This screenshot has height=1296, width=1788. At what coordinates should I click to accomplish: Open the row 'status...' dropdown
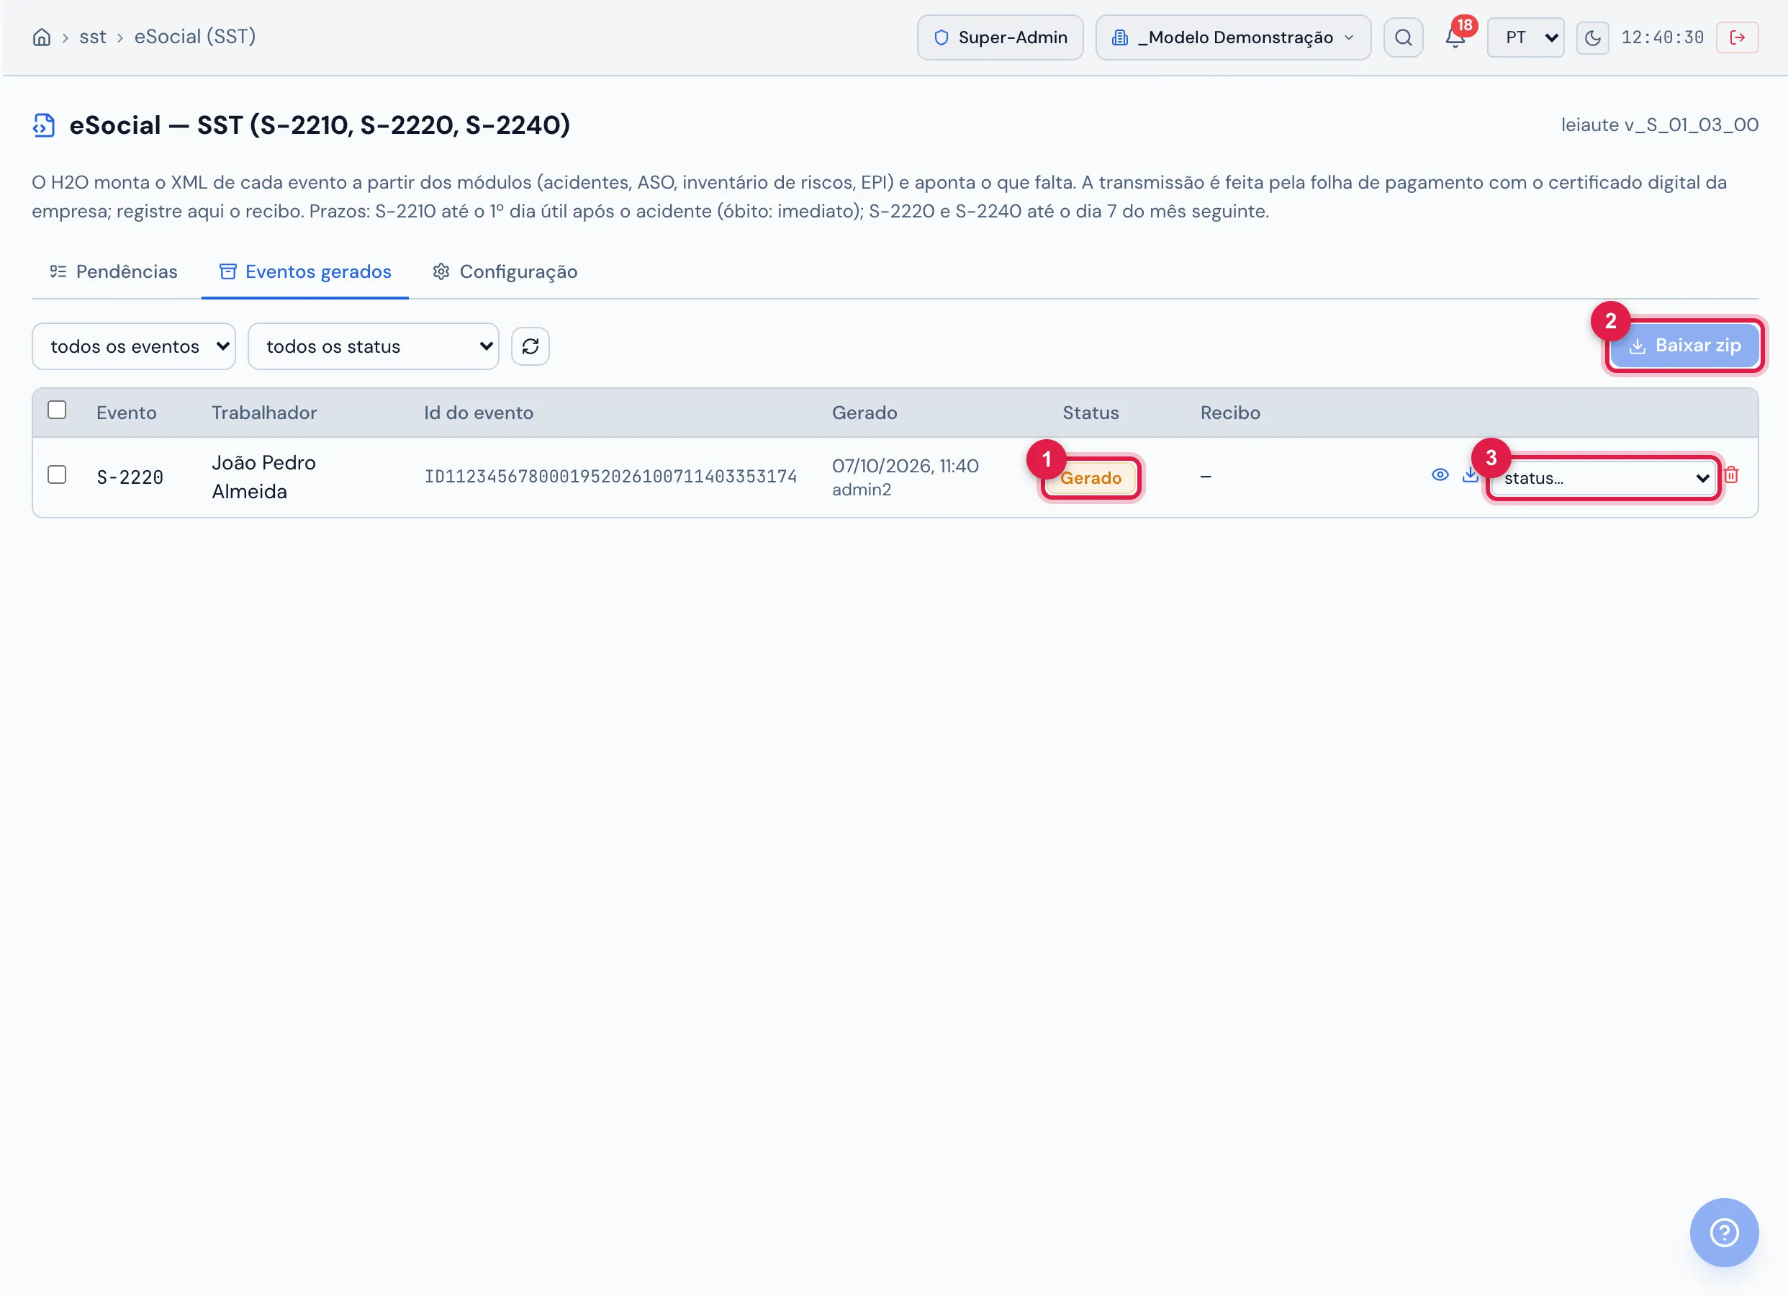tap(1604, 478)
